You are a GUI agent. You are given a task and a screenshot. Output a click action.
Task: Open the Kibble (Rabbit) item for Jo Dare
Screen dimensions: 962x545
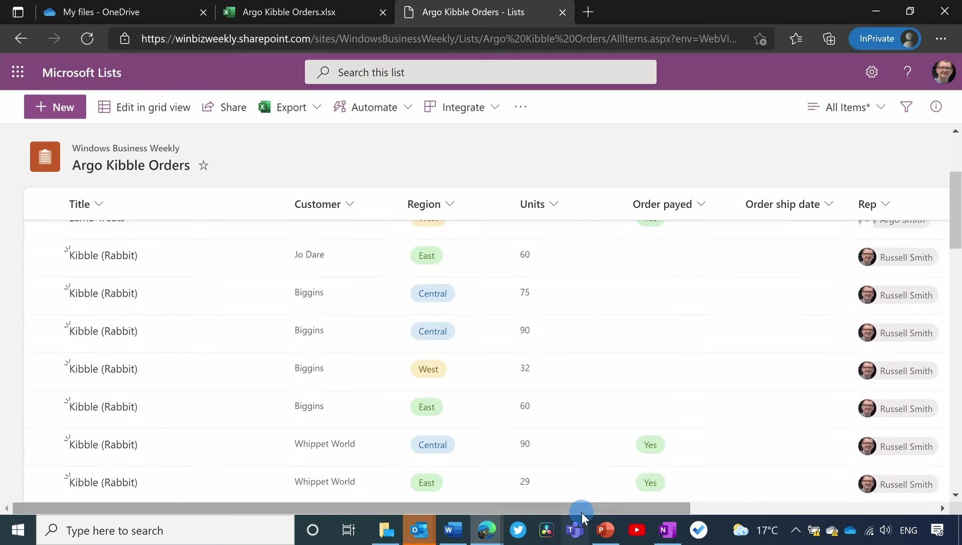tap(103, 255)
